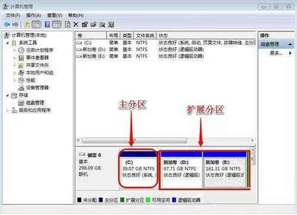Select the (C:) 39.07 GB partition block

(139, 169)
